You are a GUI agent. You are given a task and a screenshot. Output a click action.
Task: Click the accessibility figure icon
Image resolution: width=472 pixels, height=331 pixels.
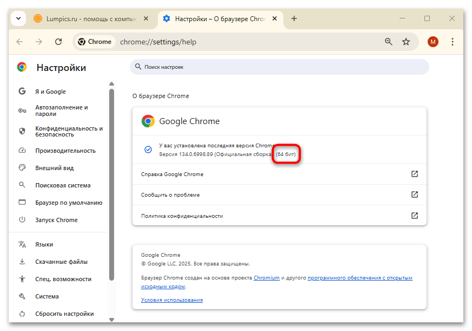click(x=22, y=279)
